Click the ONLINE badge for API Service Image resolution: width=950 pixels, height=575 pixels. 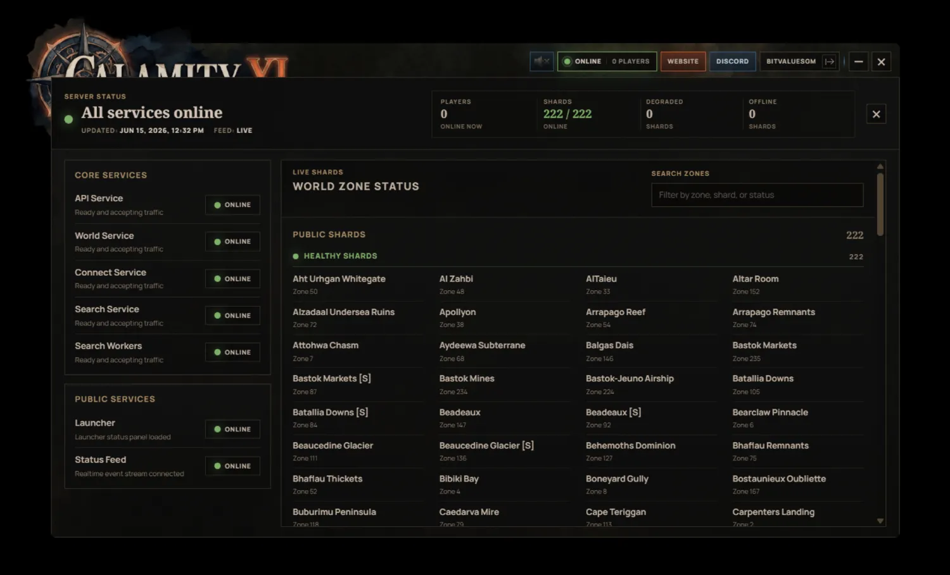point(232,205)
